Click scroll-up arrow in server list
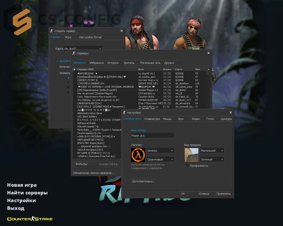Screen dimensions: 283x226 (208, 70)
